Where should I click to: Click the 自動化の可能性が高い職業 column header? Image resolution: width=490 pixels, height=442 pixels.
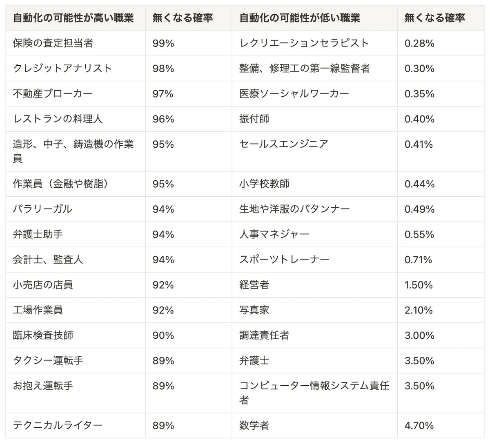pyautogui.click(x=76, y=18)
